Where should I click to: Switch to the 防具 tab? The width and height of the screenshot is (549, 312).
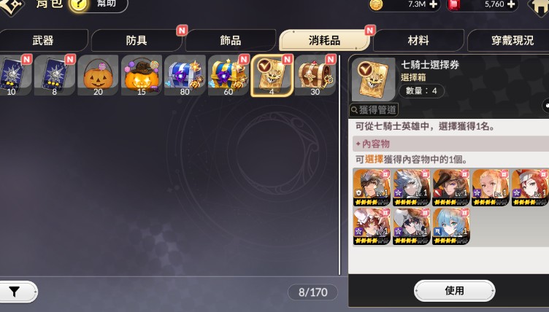click(137, 41)
